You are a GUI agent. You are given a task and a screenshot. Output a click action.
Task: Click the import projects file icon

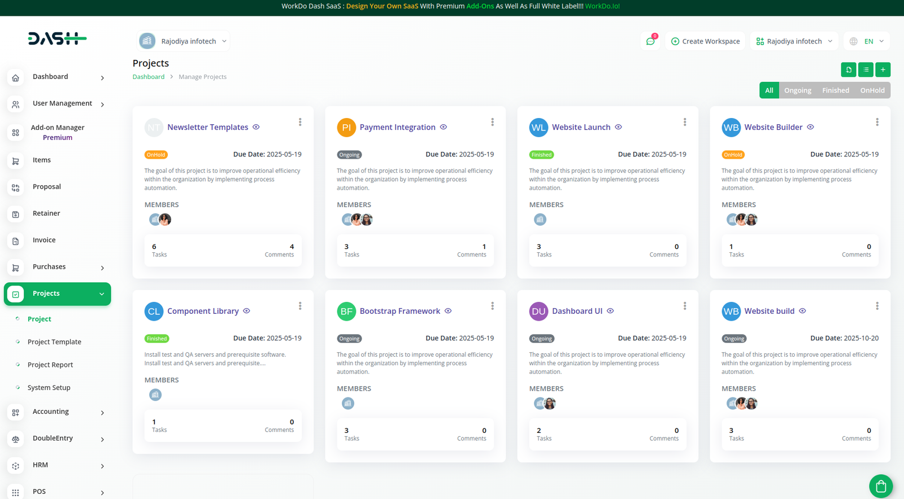(849, 69)
